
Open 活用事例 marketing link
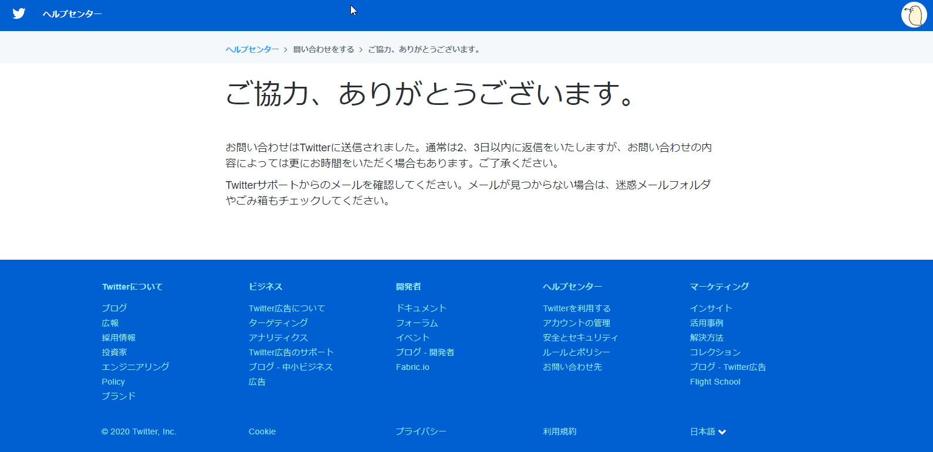[x=707, y=323]
